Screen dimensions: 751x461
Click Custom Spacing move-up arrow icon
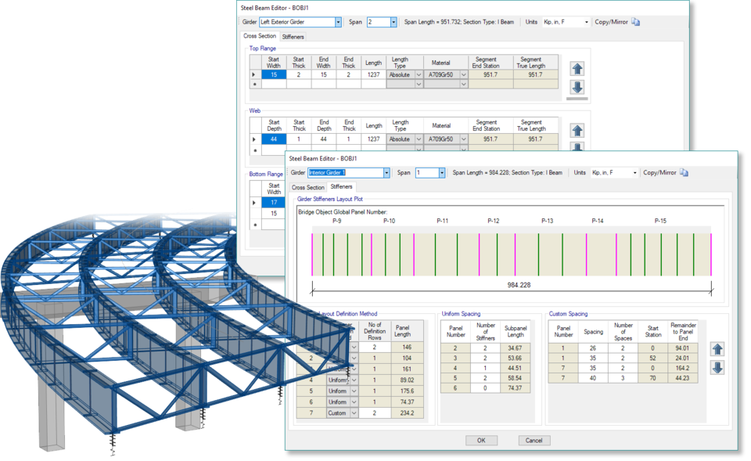(717, 349)
